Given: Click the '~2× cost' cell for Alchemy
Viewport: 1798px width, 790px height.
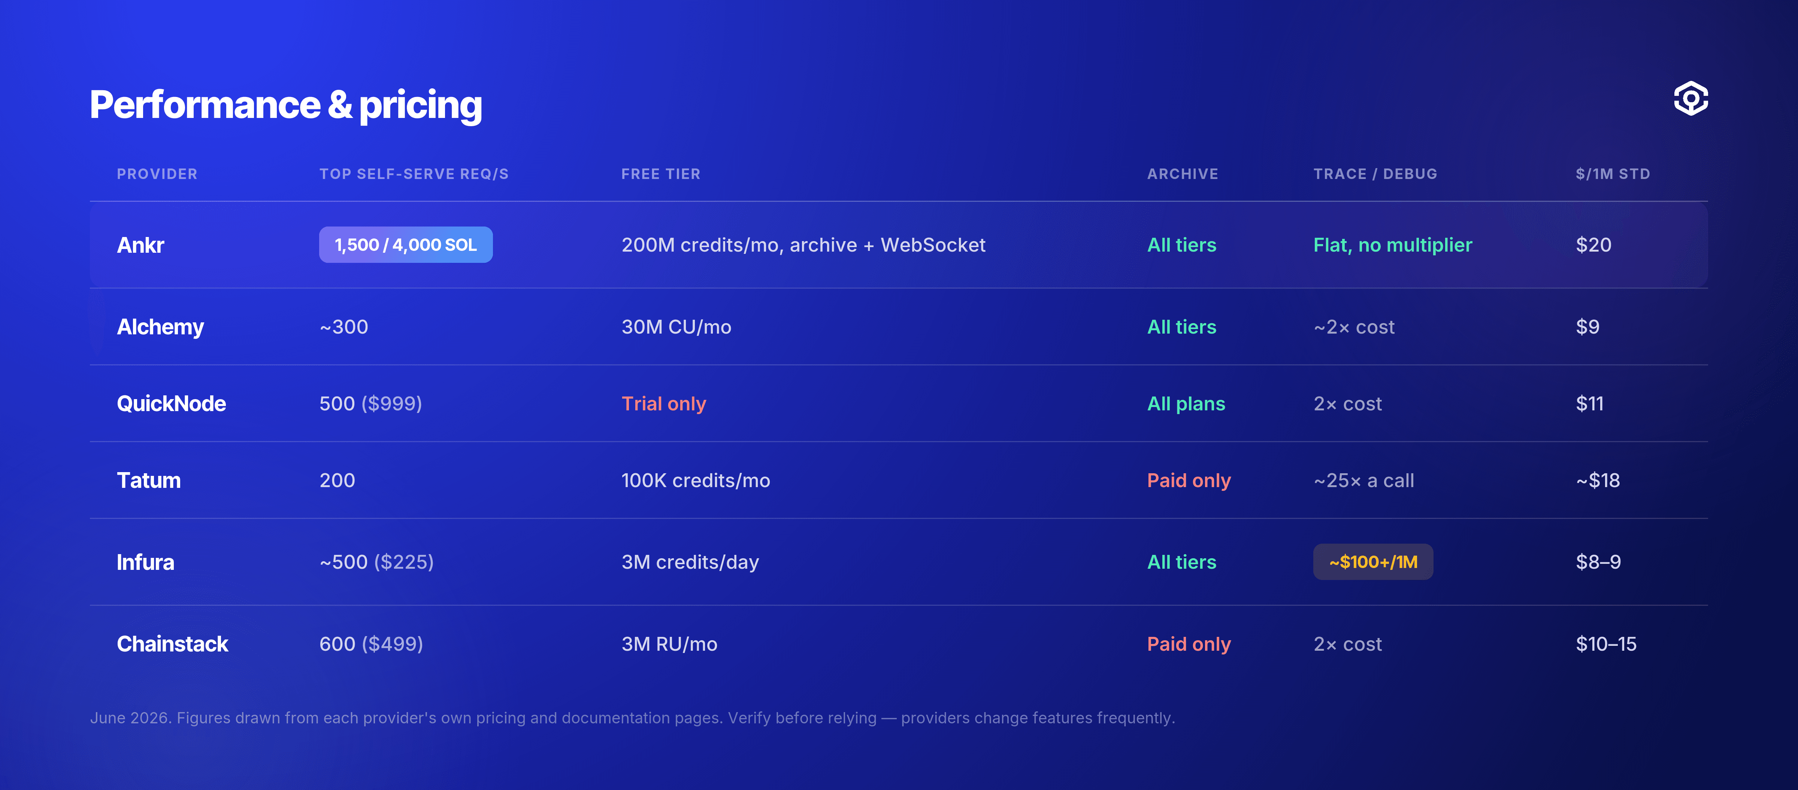Looking at the screenshot, I should [x=1354, y=327].
